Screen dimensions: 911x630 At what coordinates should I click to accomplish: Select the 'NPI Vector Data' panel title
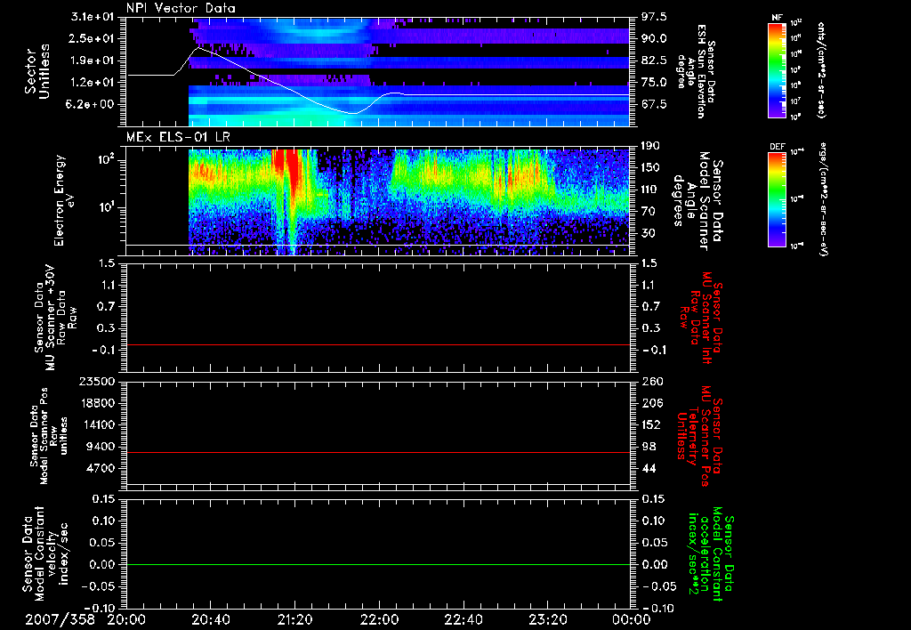(181, 8)
